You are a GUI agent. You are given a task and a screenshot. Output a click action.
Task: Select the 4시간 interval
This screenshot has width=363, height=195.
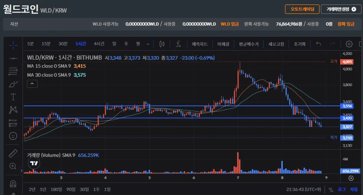pos(99,44)
